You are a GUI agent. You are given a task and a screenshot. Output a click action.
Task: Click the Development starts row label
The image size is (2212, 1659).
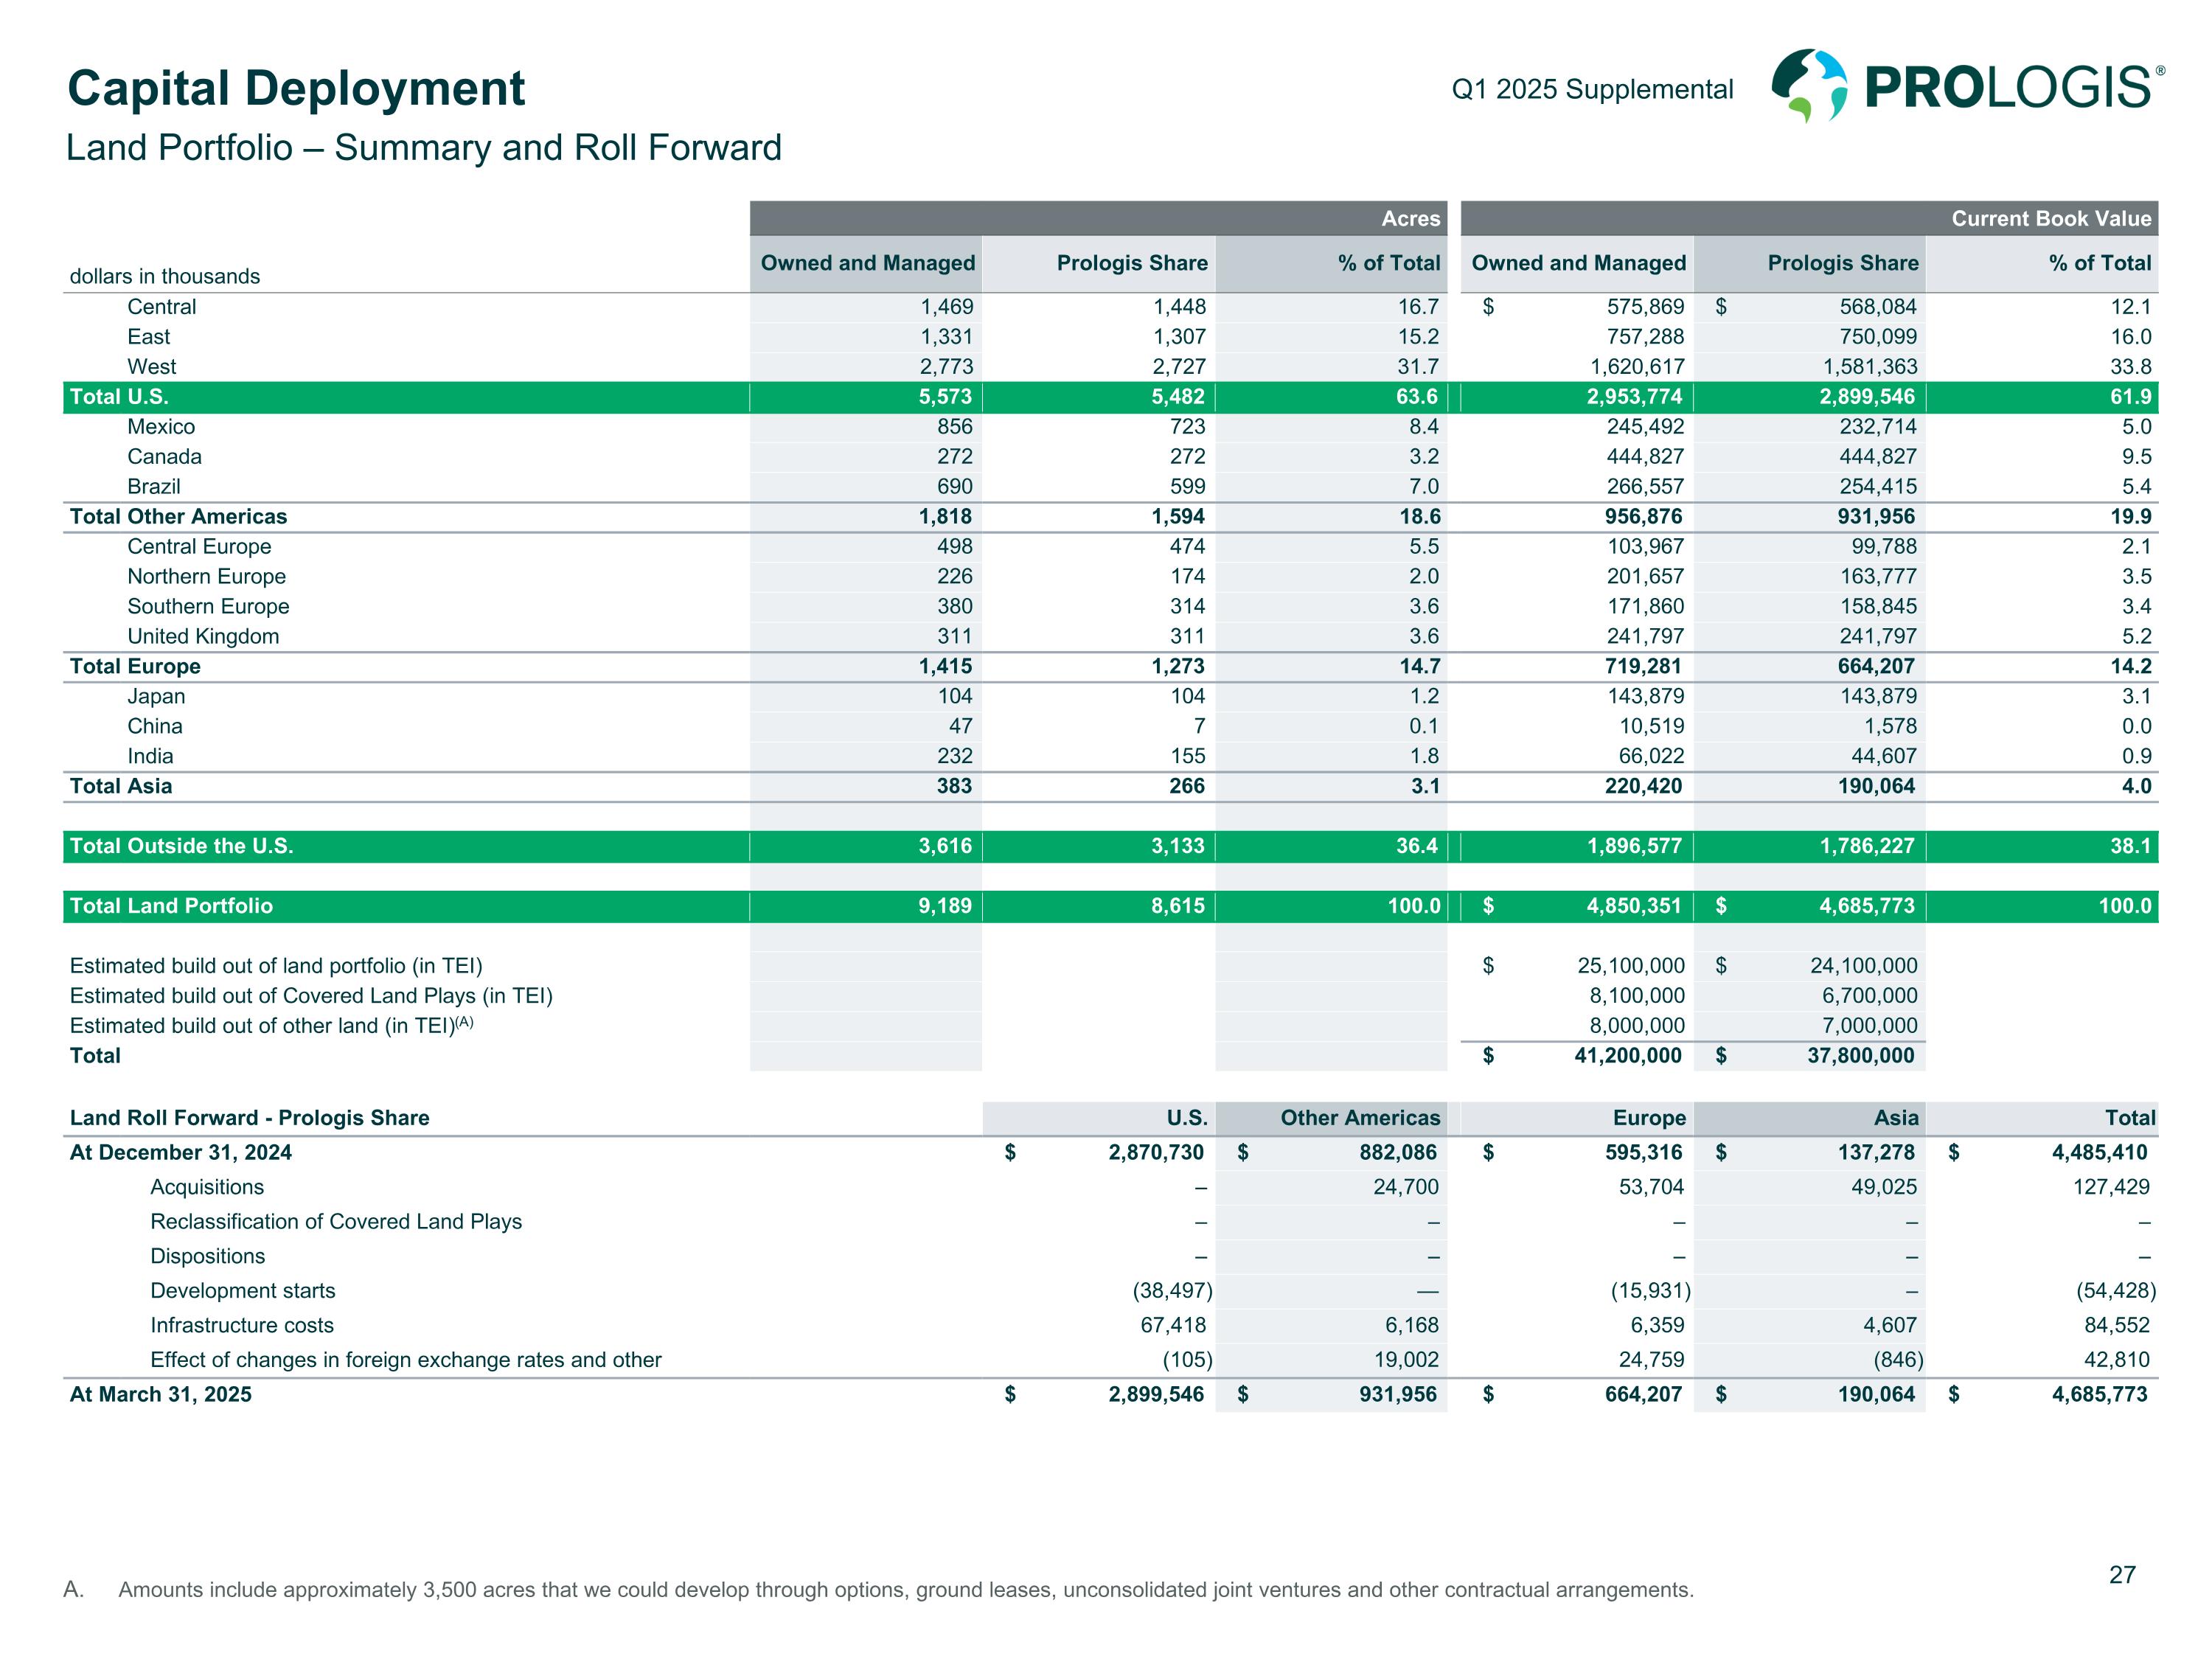point(243,1291)
